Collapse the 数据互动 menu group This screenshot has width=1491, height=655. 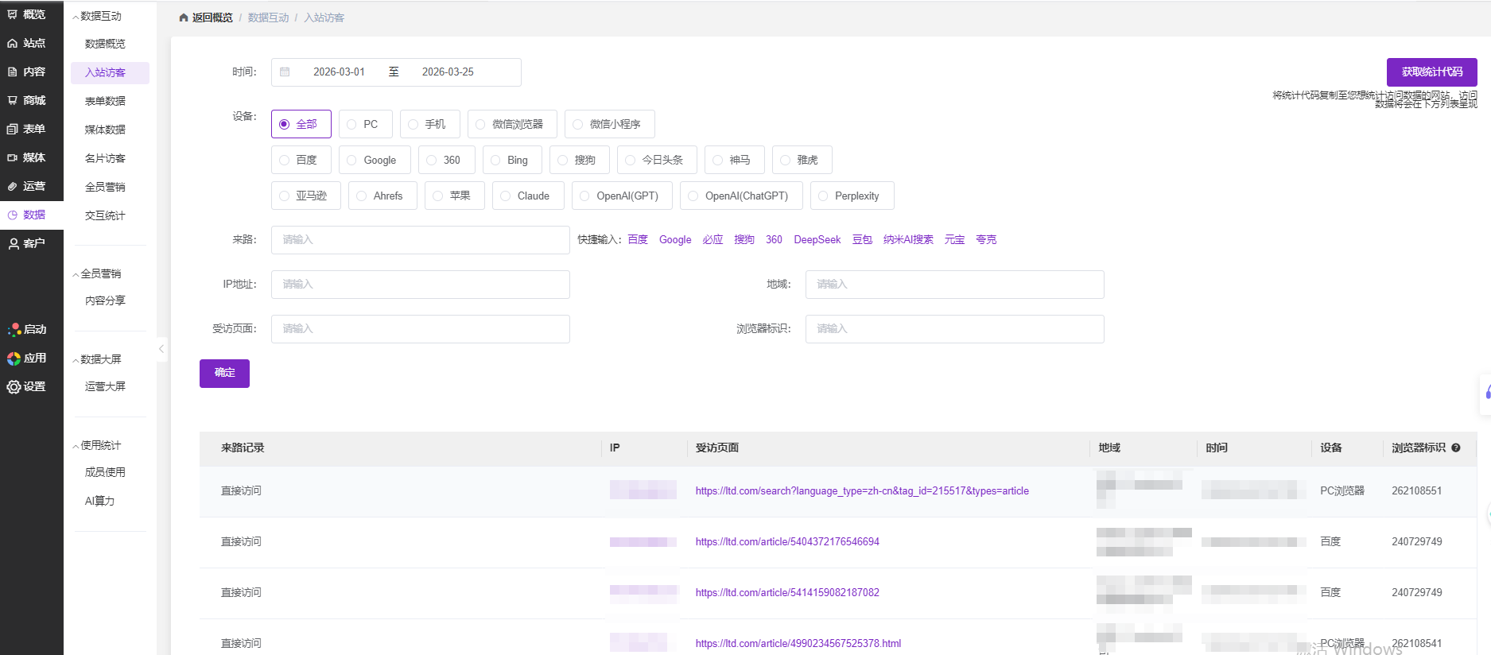[76, 17]
